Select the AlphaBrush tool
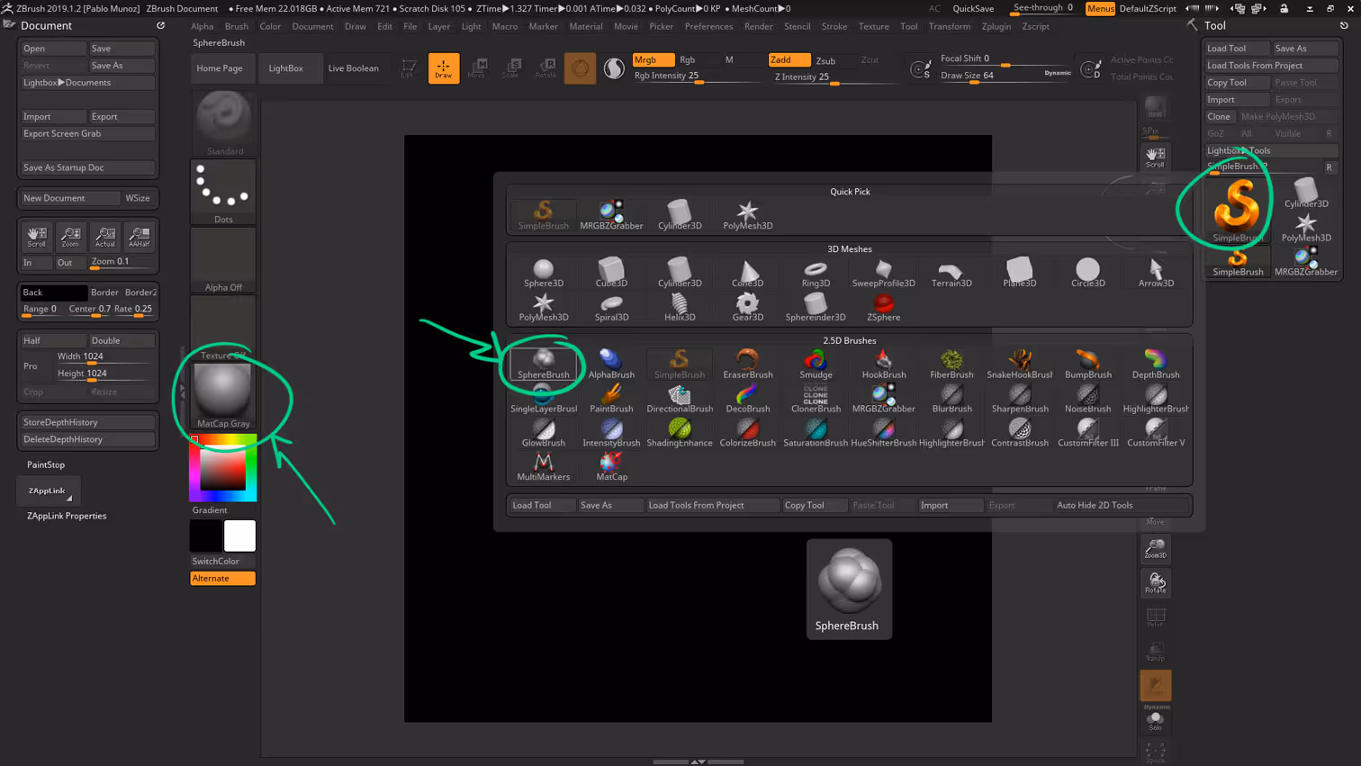 tap(611, 365)
